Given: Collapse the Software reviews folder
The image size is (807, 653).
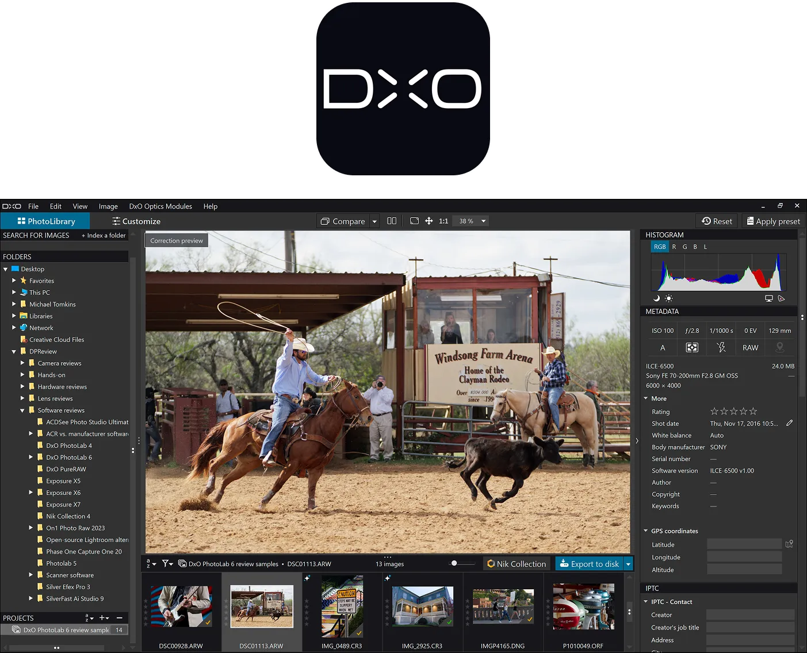Looking at the screenshot, I should (x=22, y=410).
